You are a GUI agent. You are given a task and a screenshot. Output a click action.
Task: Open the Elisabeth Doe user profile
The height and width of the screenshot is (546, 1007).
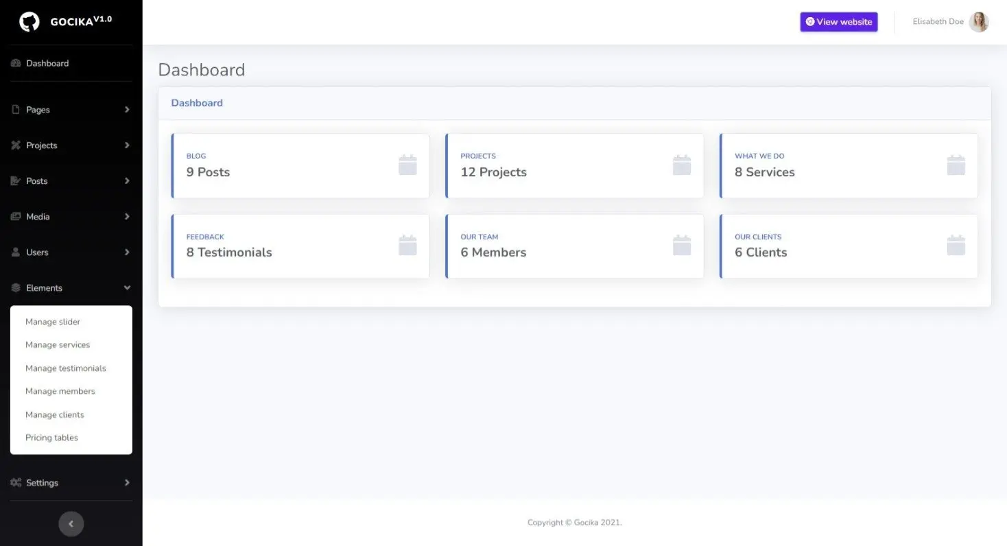tap(938, 22)
